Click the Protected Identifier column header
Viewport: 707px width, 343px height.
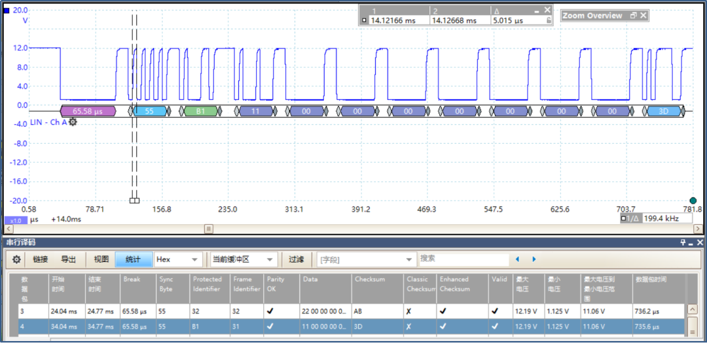coord(209,289)
